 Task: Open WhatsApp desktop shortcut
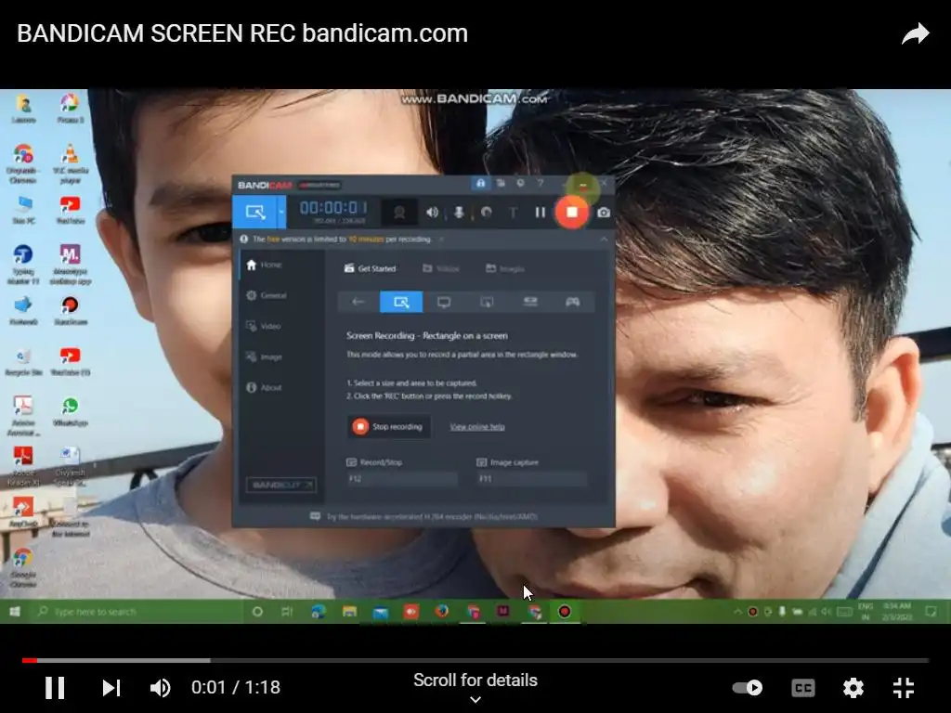coord(71,411)
